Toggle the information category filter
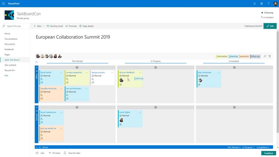This screenshot has width=279, height=157. [222, 56]
